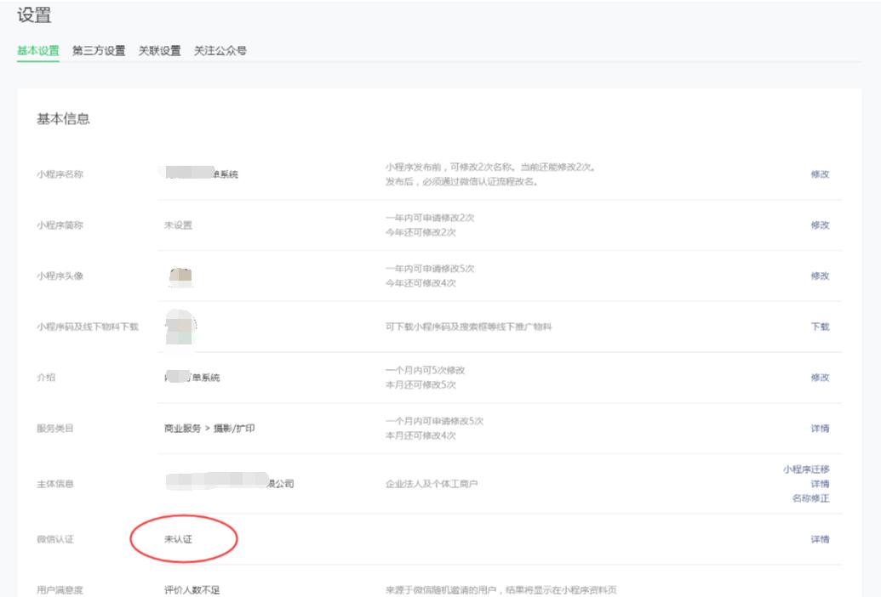The image size is (881, 597).
Task: Select the 关联设置 tab
Action: click(x=159, y=51)
